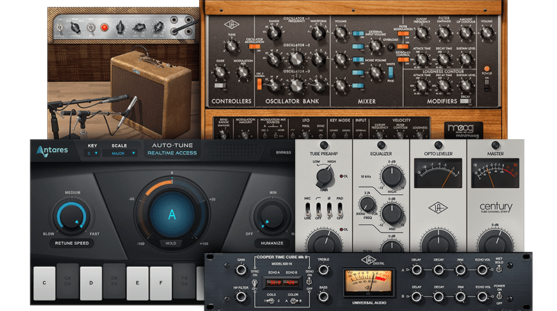
Task: Click the Tube Preamp gain knob
Action: point(324,177)
